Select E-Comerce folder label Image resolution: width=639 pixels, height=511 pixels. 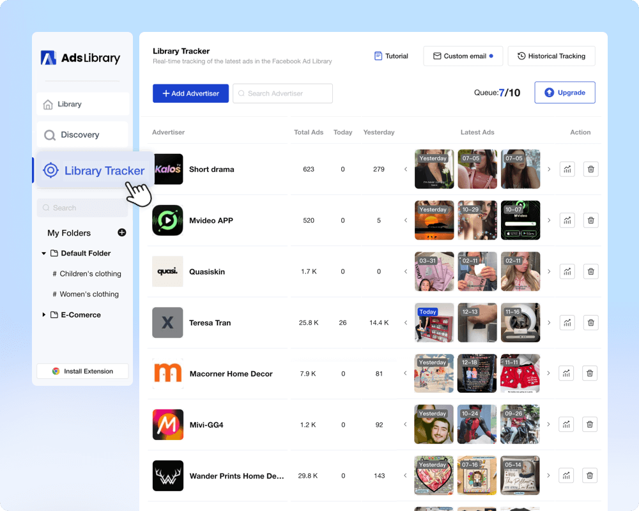(81, 315)
